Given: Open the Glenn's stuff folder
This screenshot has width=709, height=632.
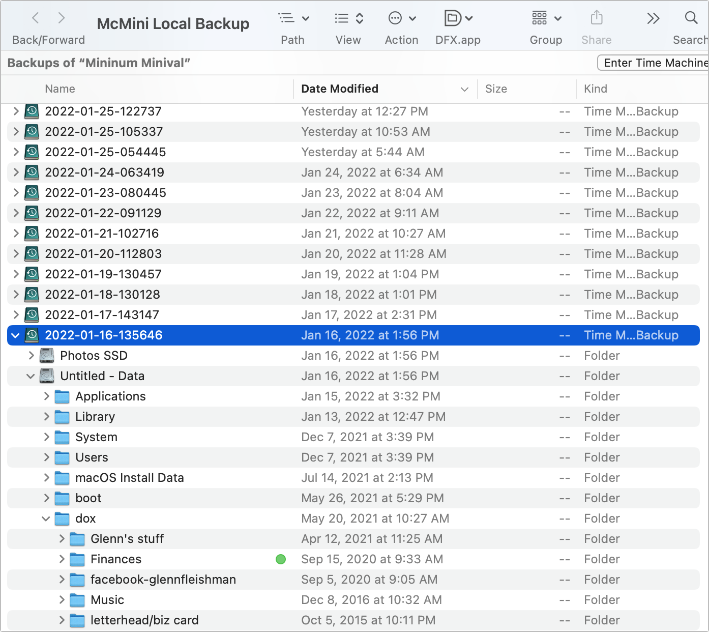Looking at the screenshot, I should (127, 538).
